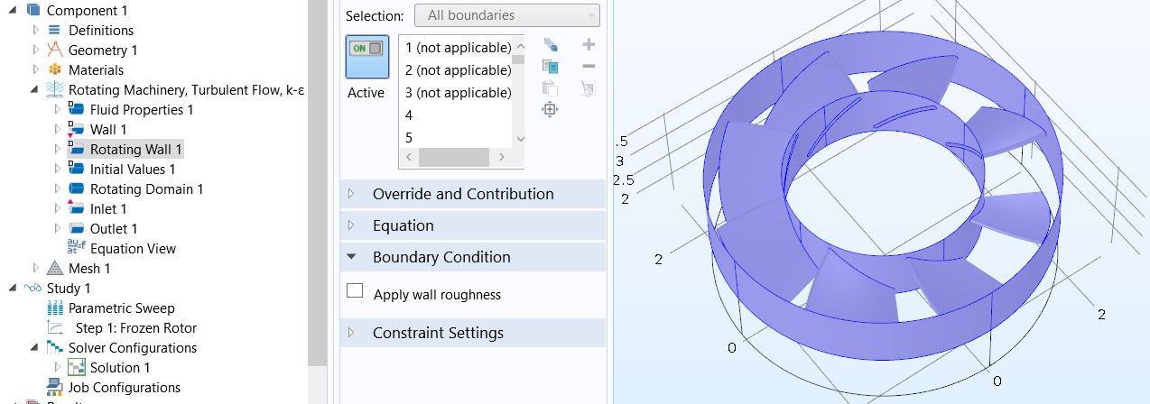Click the Add to Selection plus icon
Screen dimensions: 1150x404
pos(589,45)
